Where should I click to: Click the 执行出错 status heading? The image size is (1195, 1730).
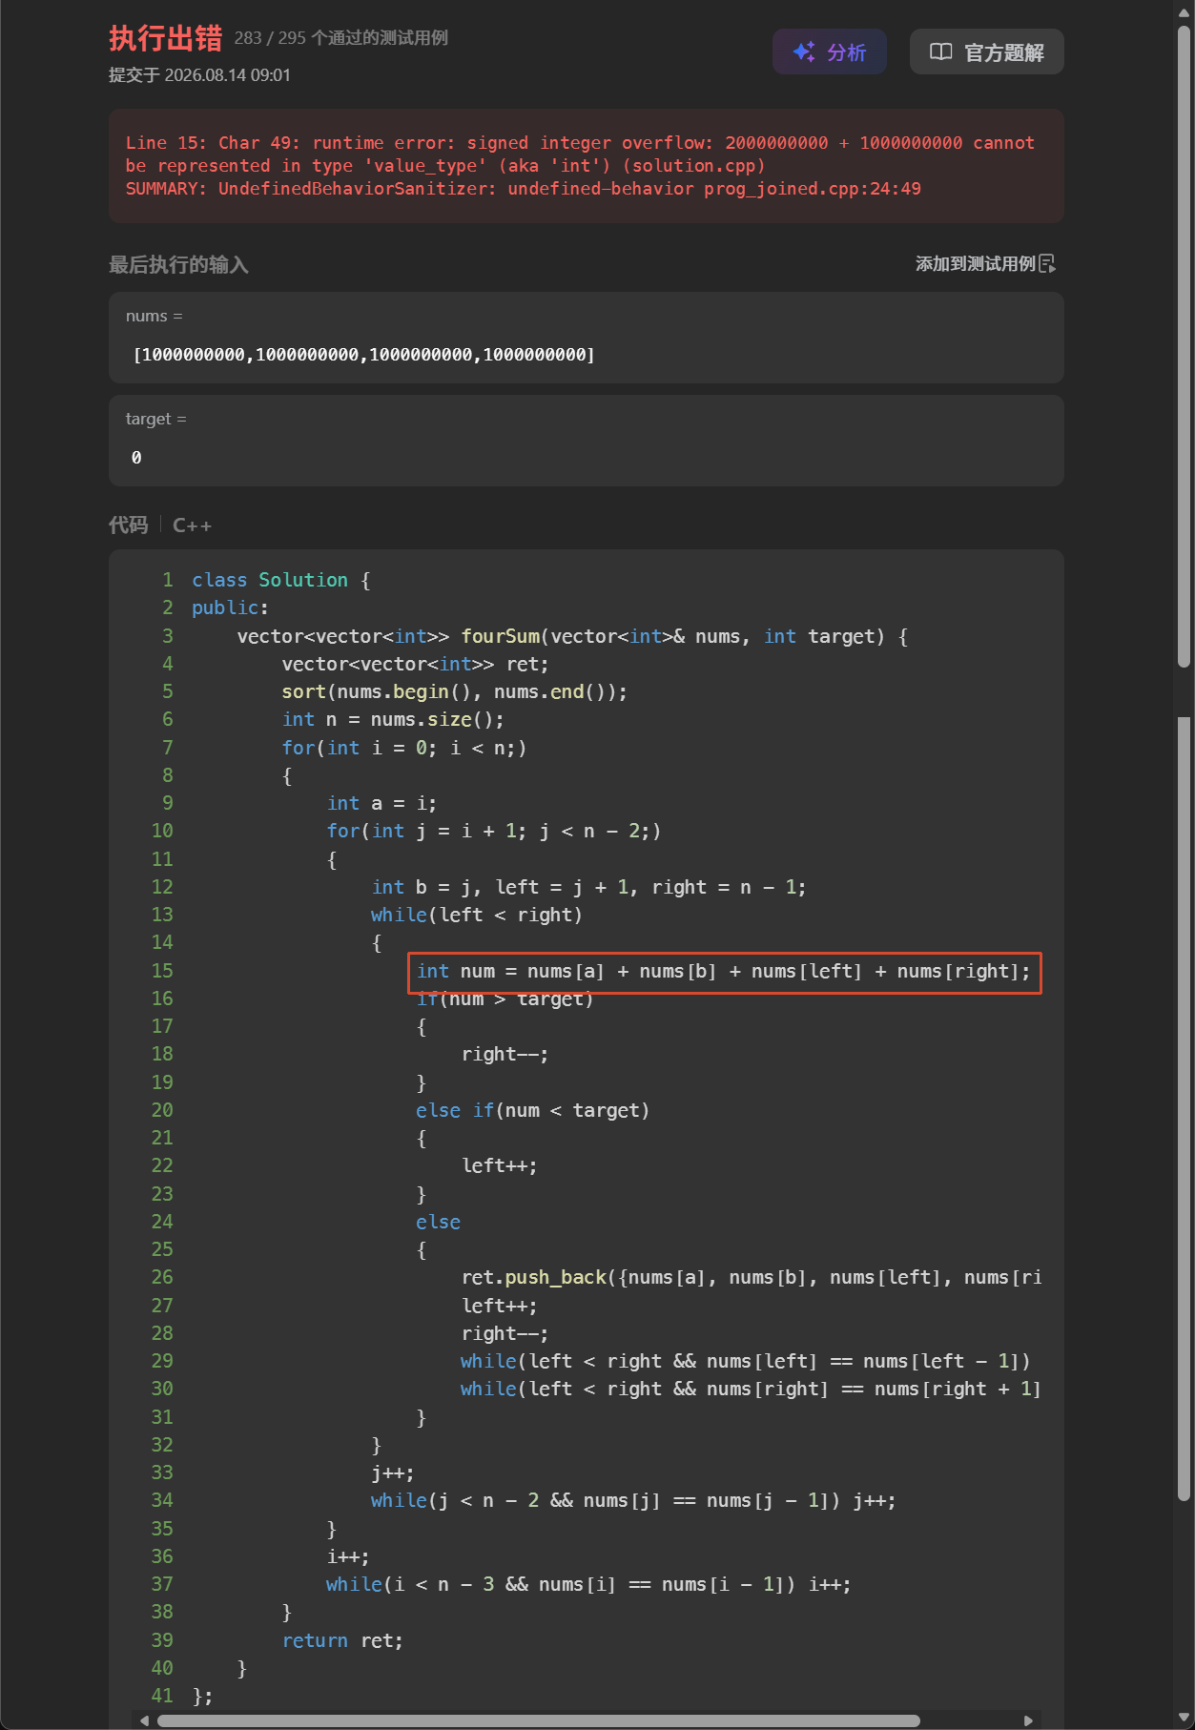click(165, 38)
